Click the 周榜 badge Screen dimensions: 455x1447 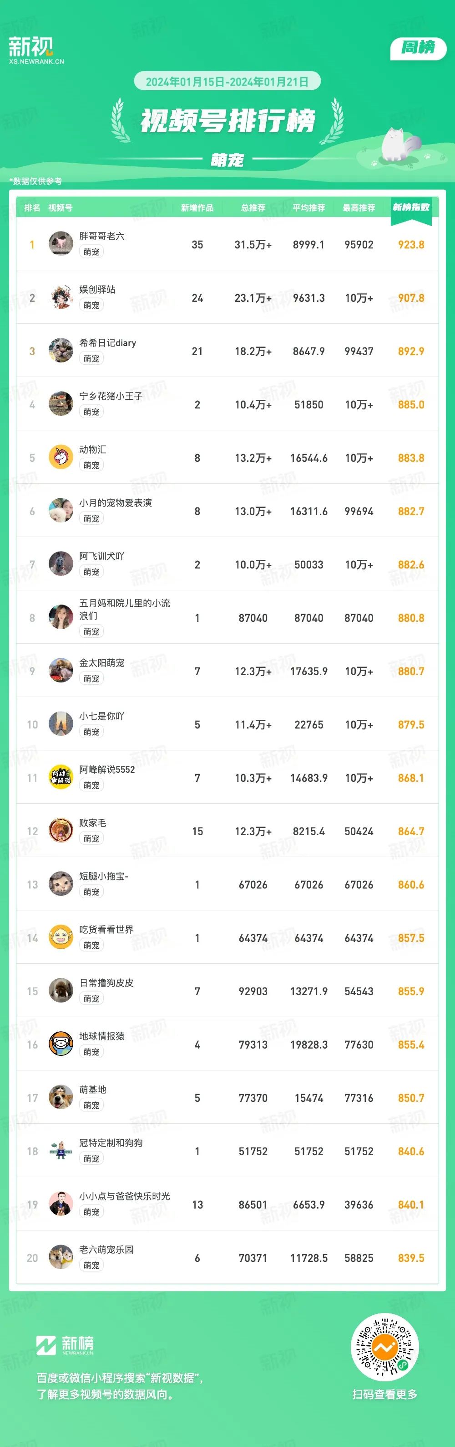coord(418,48)
